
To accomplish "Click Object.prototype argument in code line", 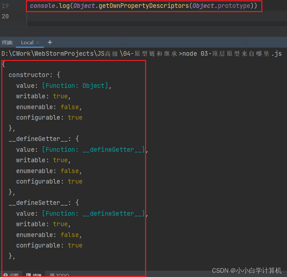I will coord(221,6).
